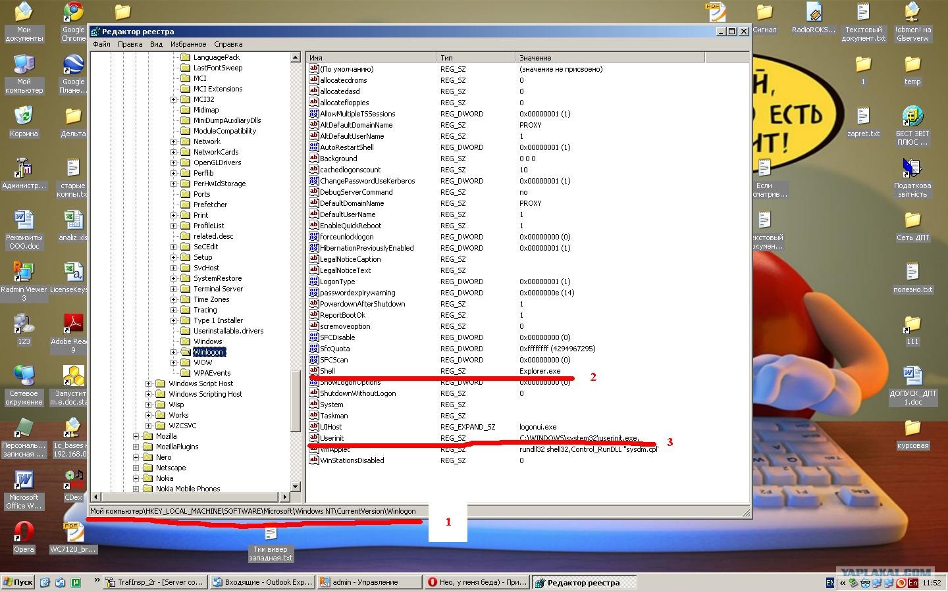
Task: Open the Файл menu
Action: pos(101,44)
